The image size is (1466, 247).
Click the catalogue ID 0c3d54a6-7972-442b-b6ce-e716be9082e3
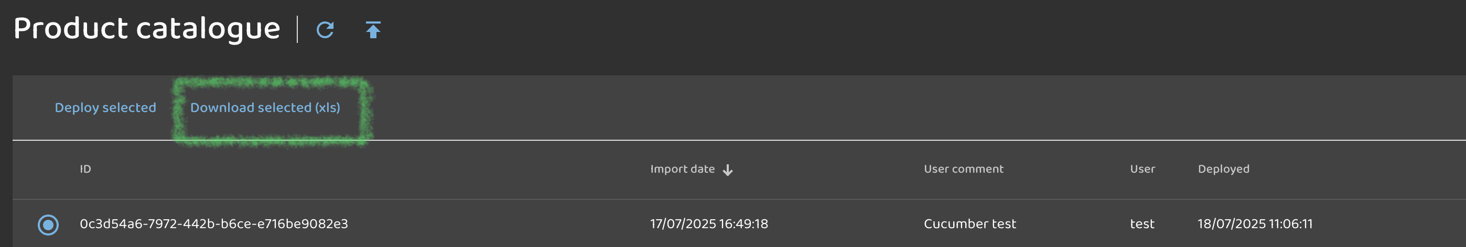213,224
